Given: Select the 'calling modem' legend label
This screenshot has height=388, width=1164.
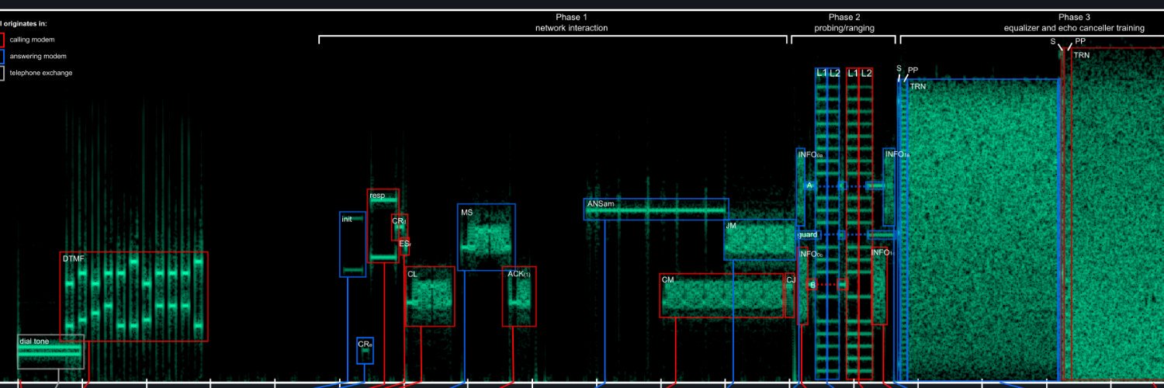Looking at the screenshot, I should click(32, 40).
